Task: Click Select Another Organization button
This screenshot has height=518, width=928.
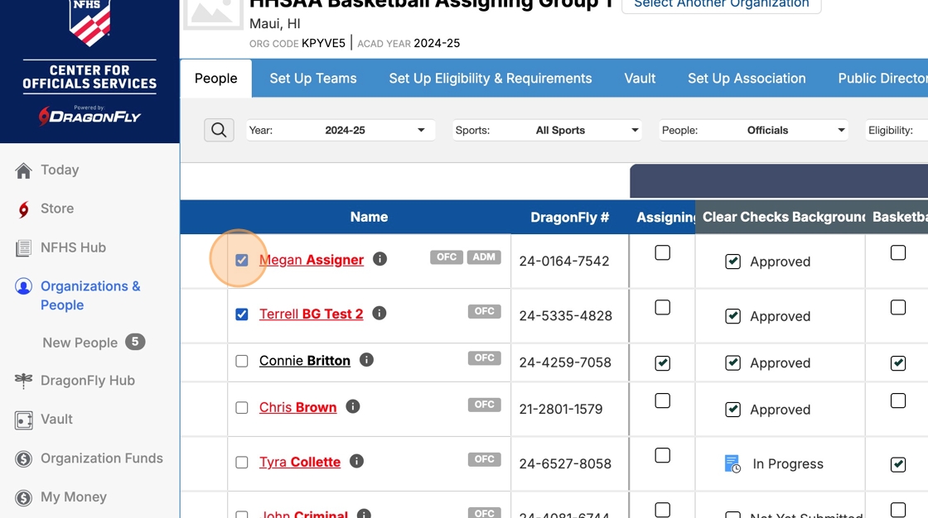Action: (x=721, y=4)
